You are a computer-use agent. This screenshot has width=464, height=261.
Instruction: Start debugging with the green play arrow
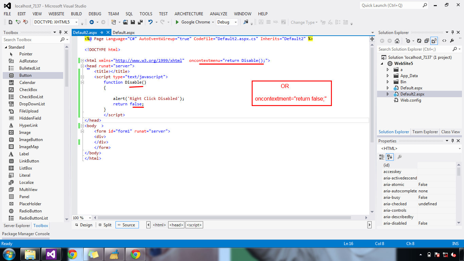(177, 22)
